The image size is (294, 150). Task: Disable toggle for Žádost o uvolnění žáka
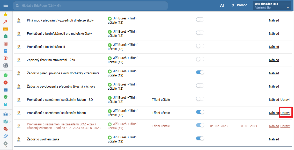tap(200, 138)
